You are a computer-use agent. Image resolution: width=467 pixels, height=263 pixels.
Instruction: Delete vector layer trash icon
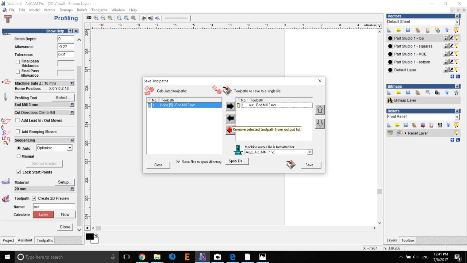(x=447, y=30)
